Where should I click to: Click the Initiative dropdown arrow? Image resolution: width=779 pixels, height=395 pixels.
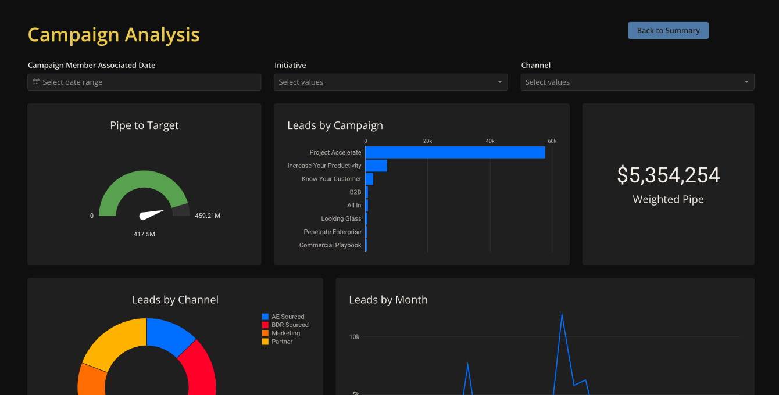[499, 82]
